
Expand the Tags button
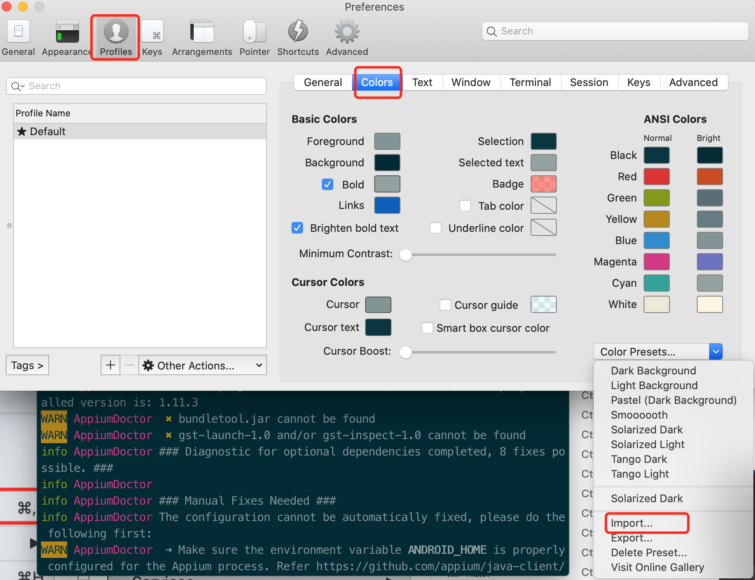pyautogui.click(x=27, y=365)
